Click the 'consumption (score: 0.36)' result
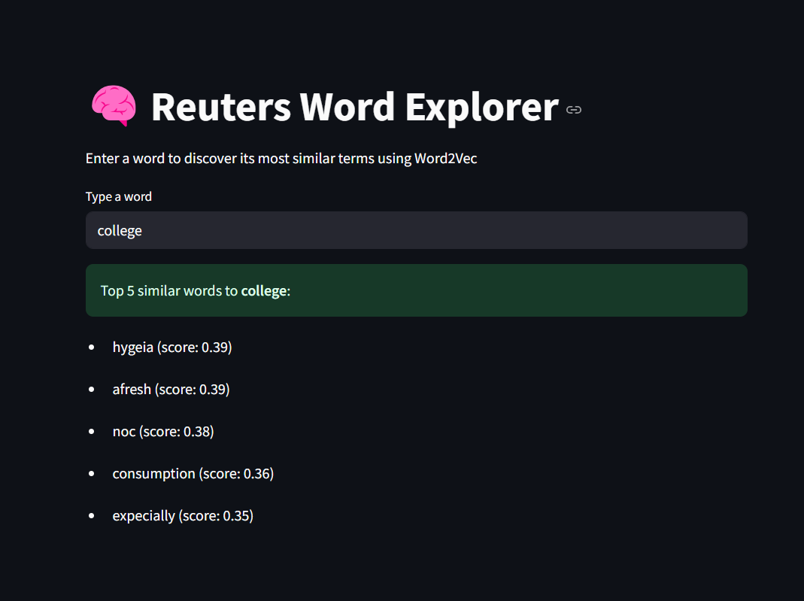 point(193,473)
